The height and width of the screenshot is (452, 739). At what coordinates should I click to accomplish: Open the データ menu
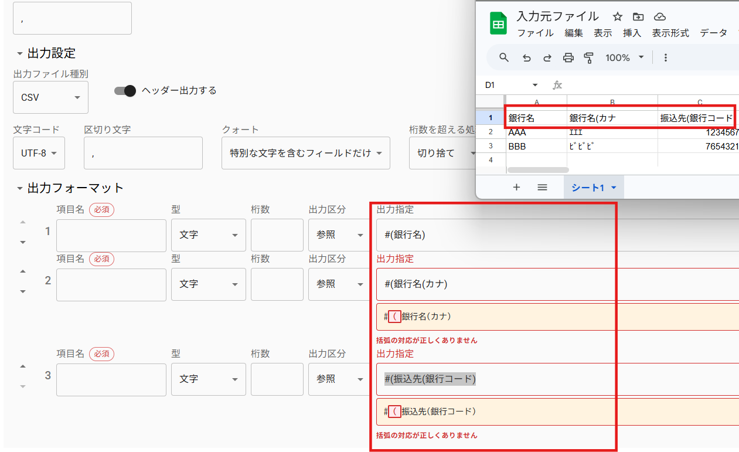coord(713,33)
